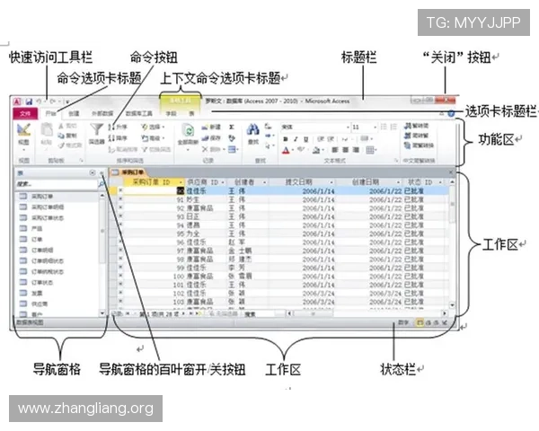The image size is (539, 431).
Task: Open the 供应商 ID column header dropdown
Action: point(223,182)
